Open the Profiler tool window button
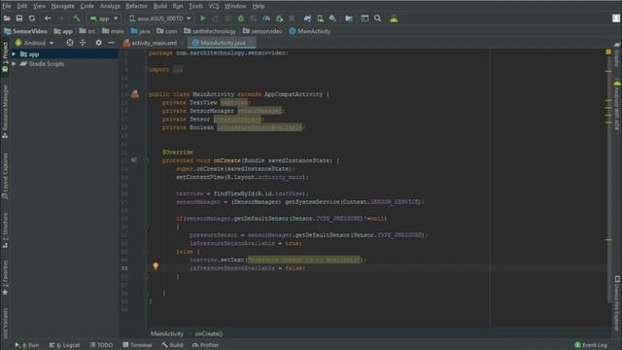 pyautogui.click(x=205, y=345)
